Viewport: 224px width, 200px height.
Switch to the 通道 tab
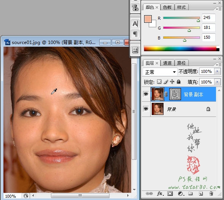[167, 63]
